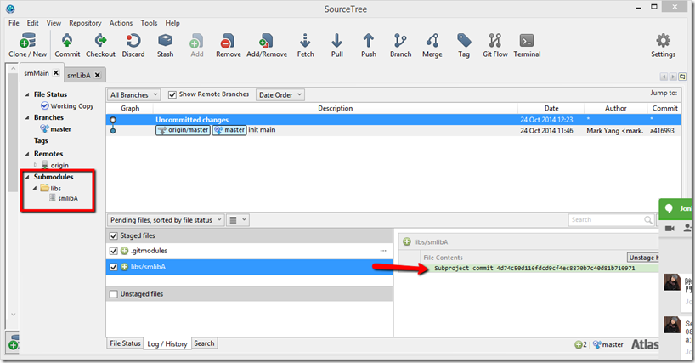Open the Date Order dropdown
The width and height of the screenshot is (695, 363).
click(280, 95)
